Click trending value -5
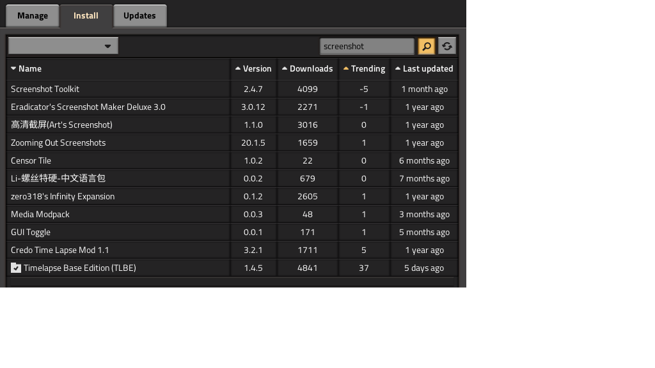The image size is (655, 368). pyautogui.click(x=364, y=89)
